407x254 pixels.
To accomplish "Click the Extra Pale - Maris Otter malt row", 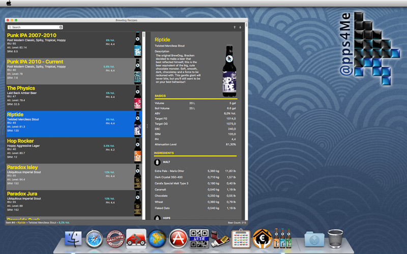I will (195, 171).
